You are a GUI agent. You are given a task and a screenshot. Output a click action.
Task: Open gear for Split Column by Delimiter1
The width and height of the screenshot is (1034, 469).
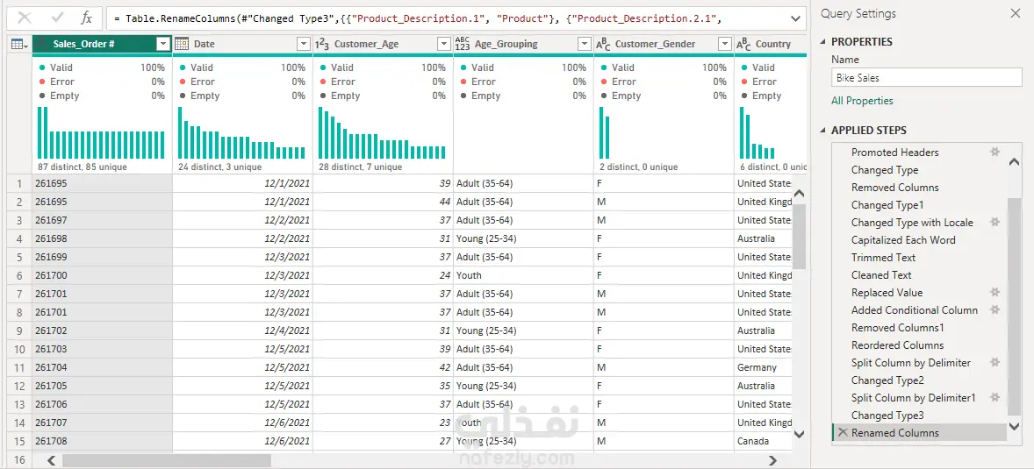pyautogui.click(x=995, y=397)
